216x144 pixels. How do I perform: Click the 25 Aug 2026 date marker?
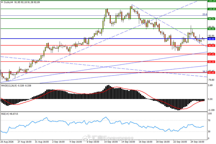(x=7, y=142)
